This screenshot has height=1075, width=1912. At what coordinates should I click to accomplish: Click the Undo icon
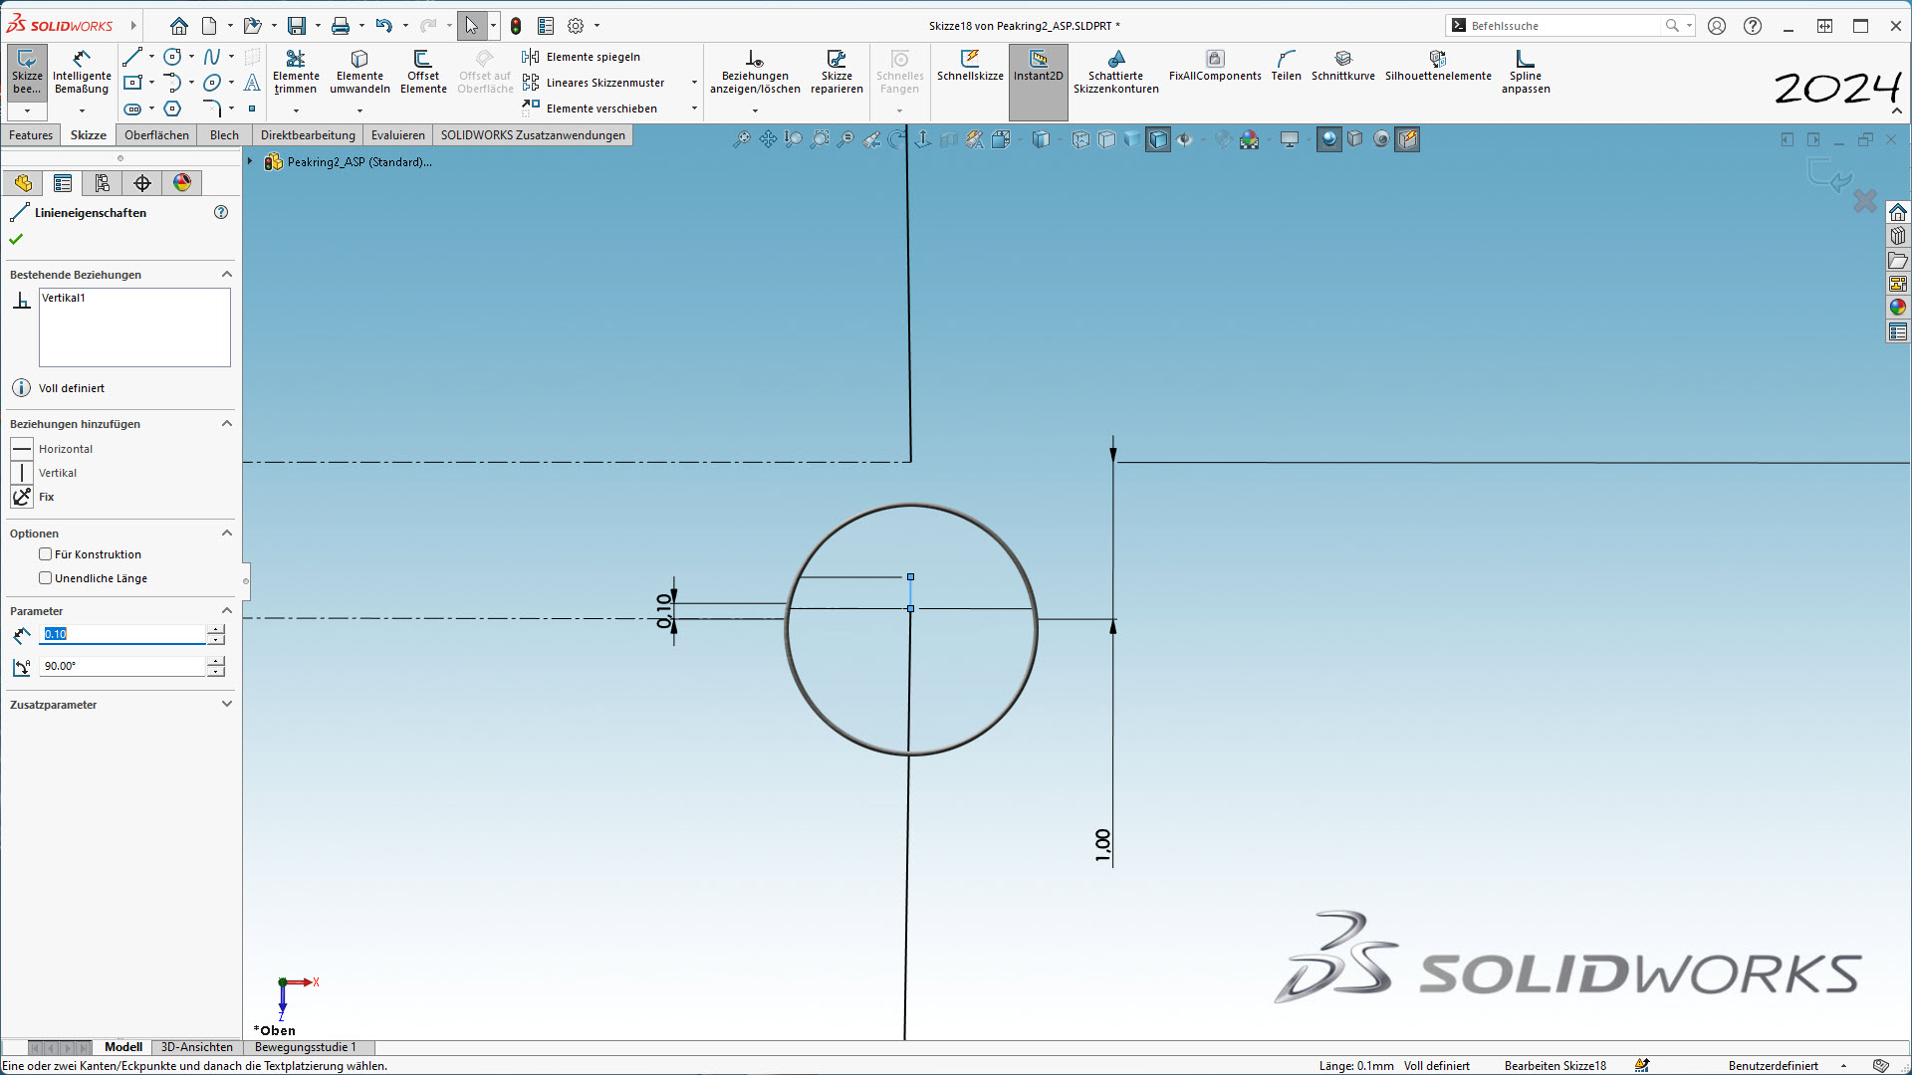(383, 26)
